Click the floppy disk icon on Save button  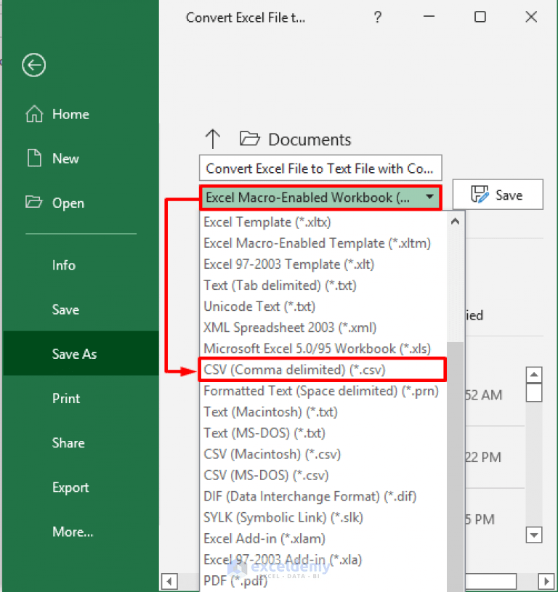click(x=481, y=194)
